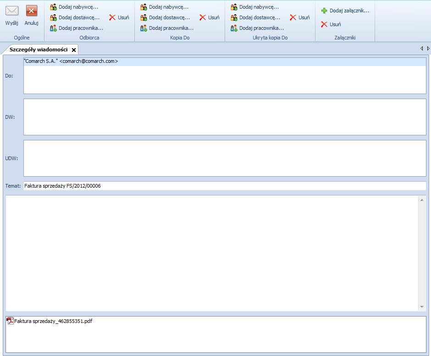Click inside the message body area

[212, 253]
